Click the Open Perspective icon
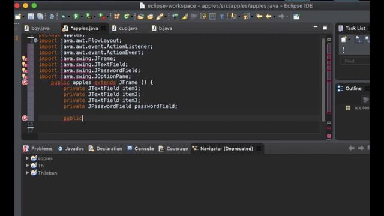This screenshot has height=216, width=384. coord(296,17)
